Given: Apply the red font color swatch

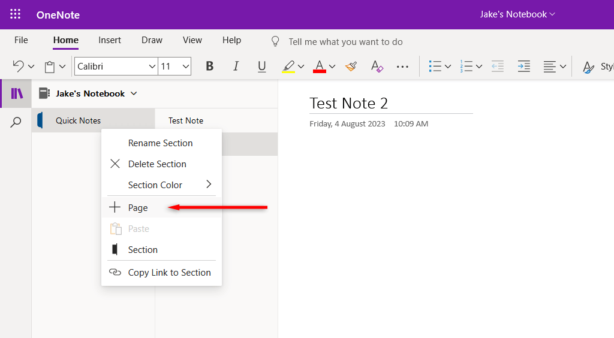Looking at the screenshot, I should coord(320,67).
